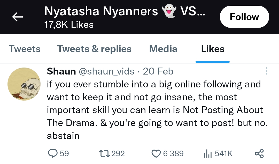Image resolution: width=279 pixels, height=164 pixels.
Task: Switch to the Tweets tab
Action: 25,49
